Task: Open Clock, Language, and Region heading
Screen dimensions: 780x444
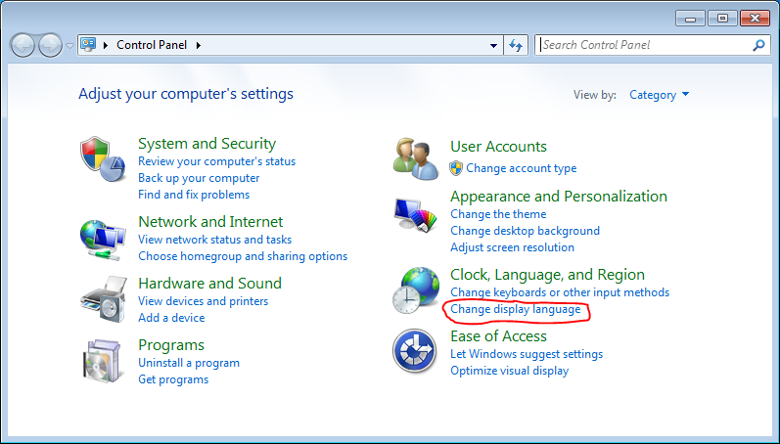Action: 547,274
